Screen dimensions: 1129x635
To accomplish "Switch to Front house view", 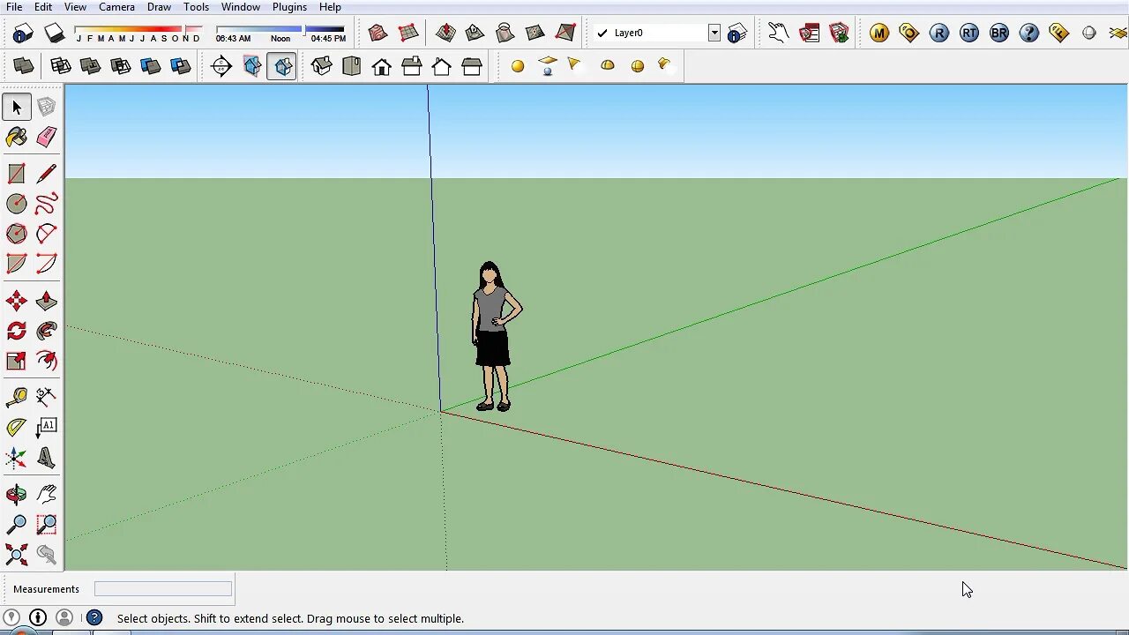I will pos(382,66).
